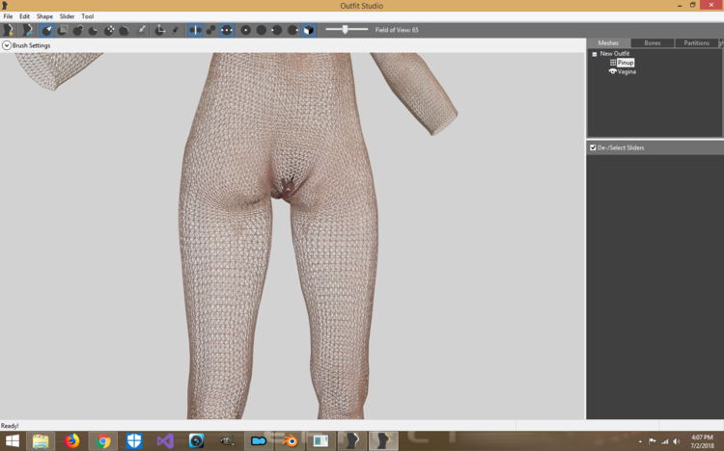The height and width of the screenshot is (451, 724).
Task: Choose the brush preset with right dot
Action: coord(292,30)
